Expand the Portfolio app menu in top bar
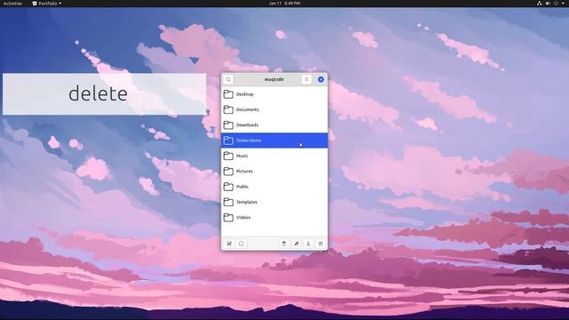Image resolution: width=569 pixels, height=320 pixels. pos(47,4)
